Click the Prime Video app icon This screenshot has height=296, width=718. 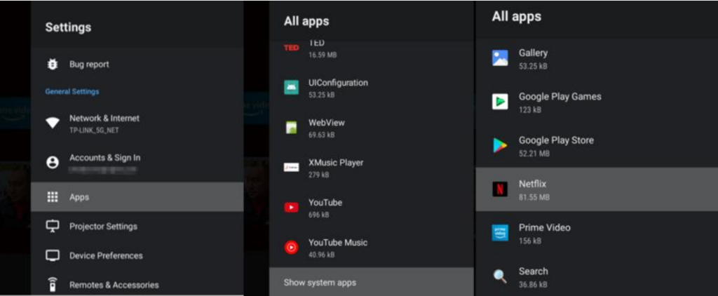pyautogui.click(x=500, y=232)
